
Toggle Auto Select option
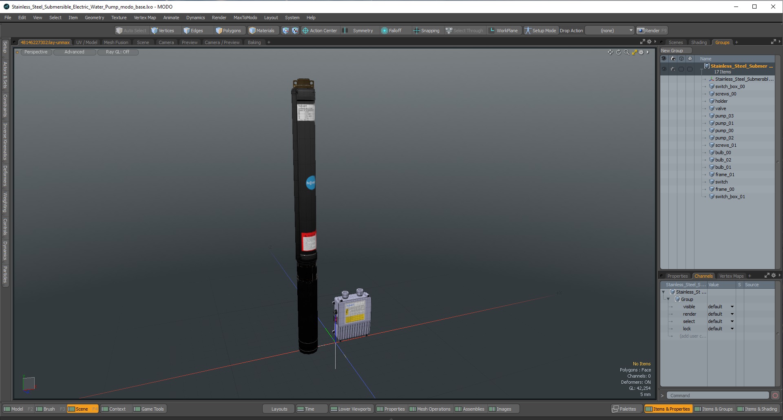click(x=131, y=31)
